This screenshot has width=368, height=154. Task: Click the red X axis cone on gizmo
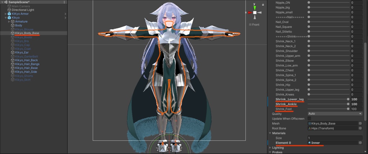click(250, 13)
